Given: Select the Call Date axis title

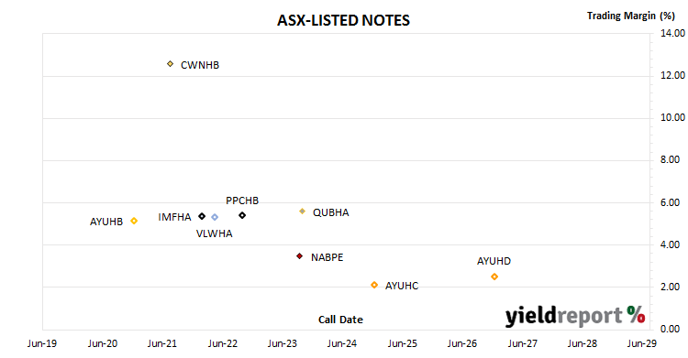Looking at the screenshot, I should coord(340,320).
